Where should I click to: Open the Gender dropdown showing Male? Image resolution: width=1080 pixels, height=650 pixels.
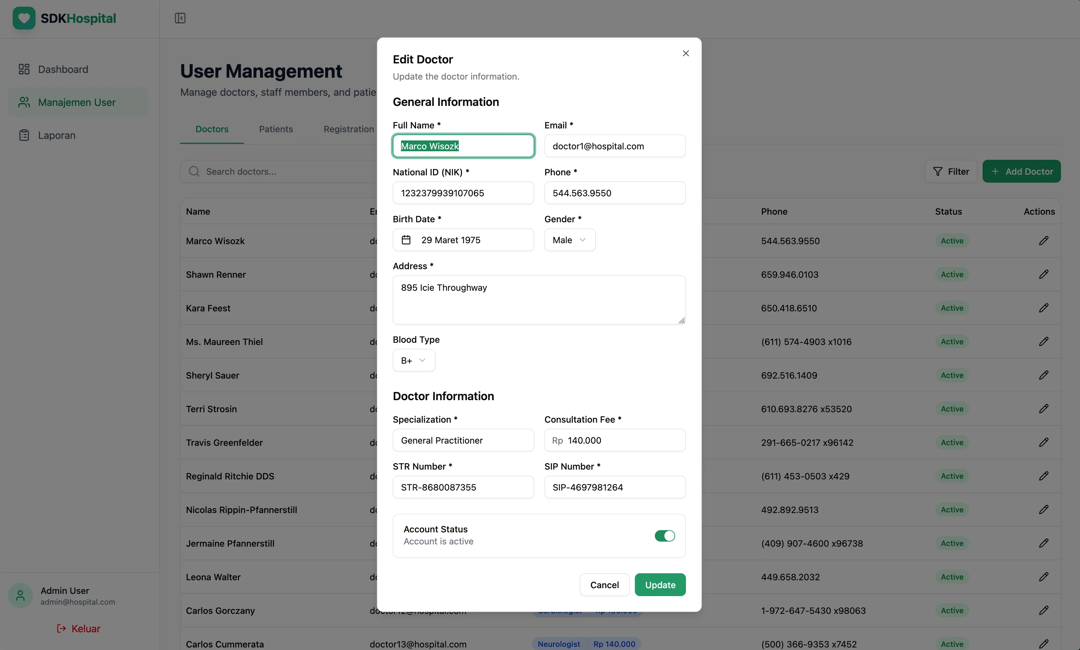pyautogui.click(x=570, y=240)
